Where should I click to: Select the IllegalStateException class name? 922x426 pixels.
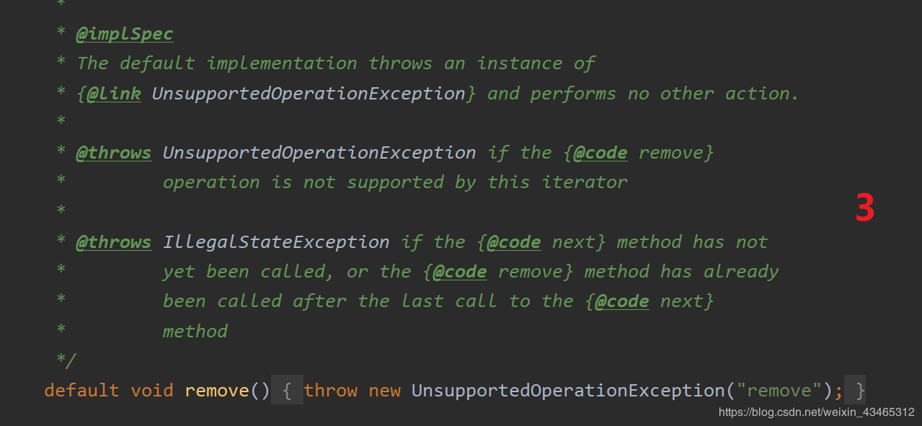(x=276, y=242)
